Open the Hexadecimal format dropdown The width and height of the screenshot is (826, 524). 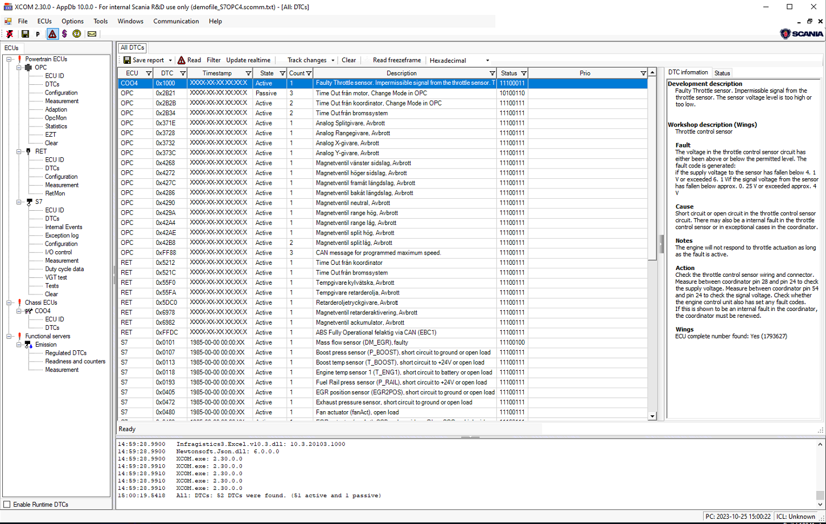[x=487, y=60]
